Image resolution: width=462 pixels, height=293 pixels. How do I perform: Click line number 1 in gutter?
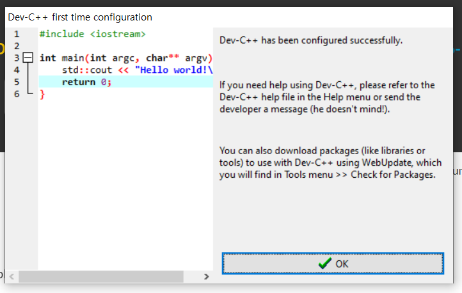click(17, 34)
